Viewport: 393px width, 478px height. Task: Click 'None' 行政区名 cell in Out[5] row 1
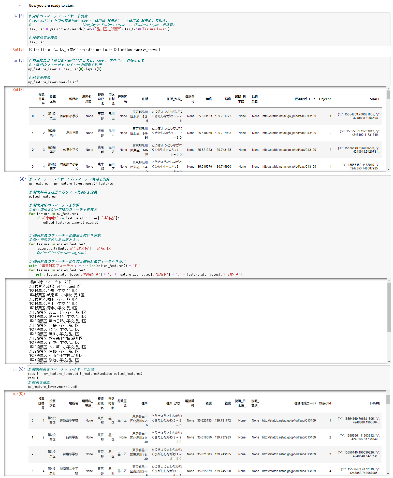coord(123,437)
